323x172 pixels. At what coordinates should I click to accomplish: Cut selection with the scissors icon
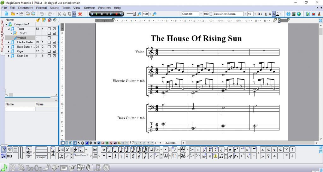(x=59, y=14)
